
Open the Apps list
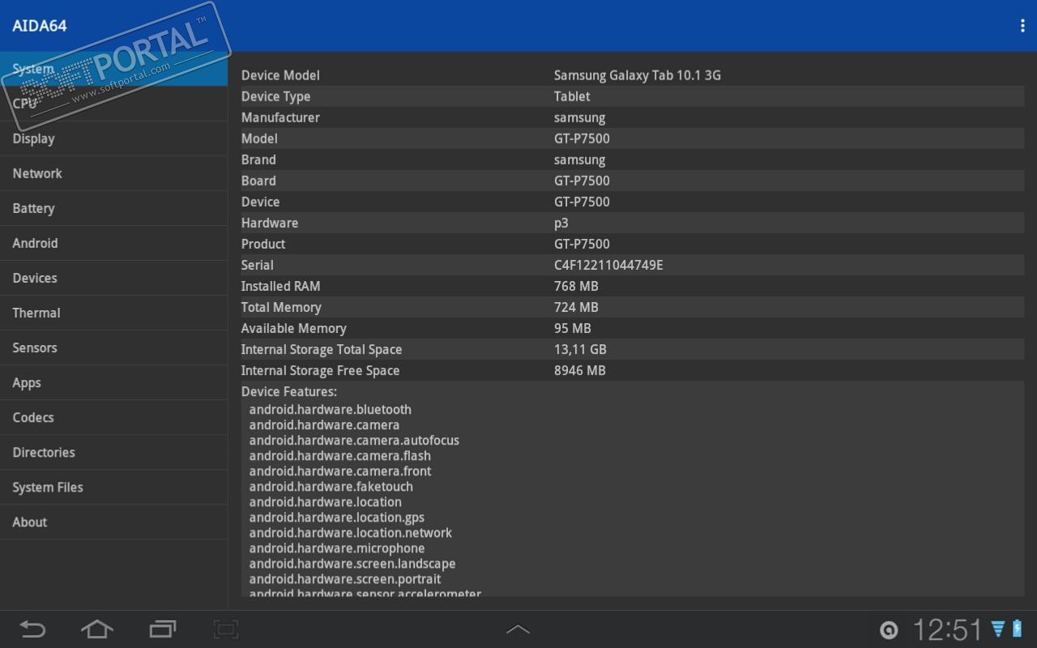coord(113,382)
